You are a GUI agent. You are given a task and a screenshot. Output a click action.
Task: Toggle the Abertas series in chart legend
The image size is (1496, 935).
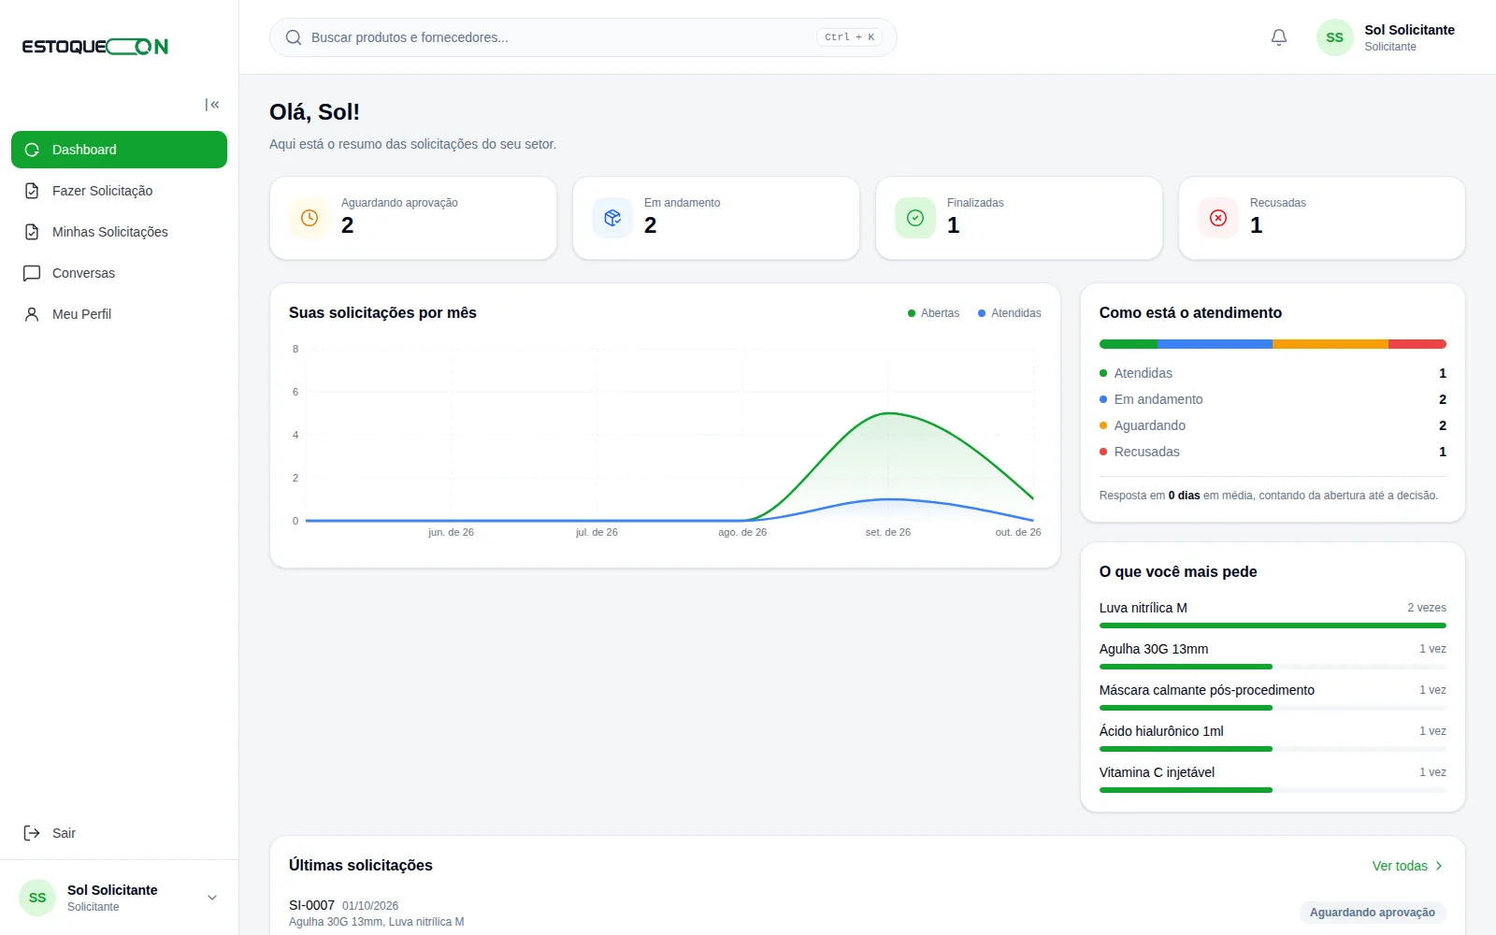[x=933, y=313]
